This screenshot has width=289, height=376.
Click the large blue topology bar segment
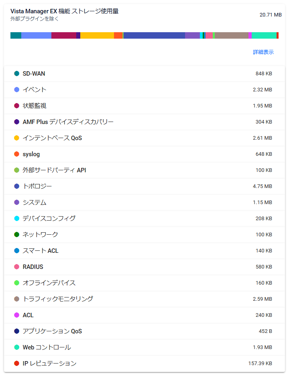154,35
